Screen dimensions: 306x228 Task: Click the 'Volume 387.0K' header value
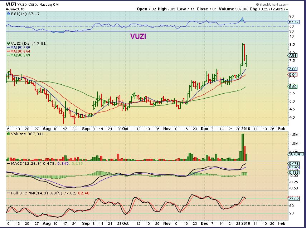[x=233, y=9]
